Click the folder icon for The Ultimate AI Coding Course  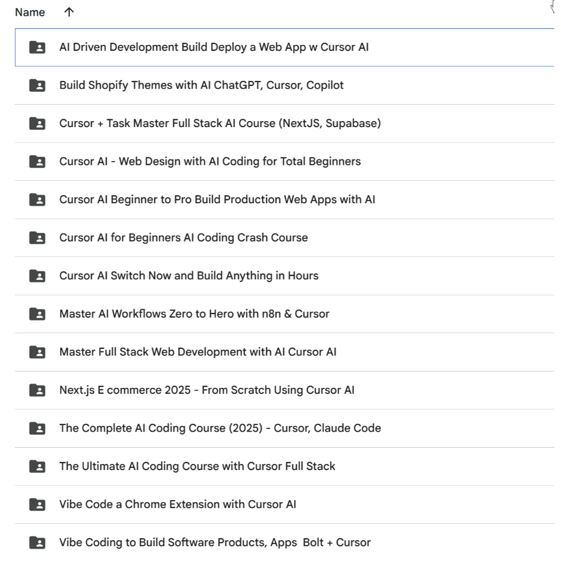coord(37,466)
